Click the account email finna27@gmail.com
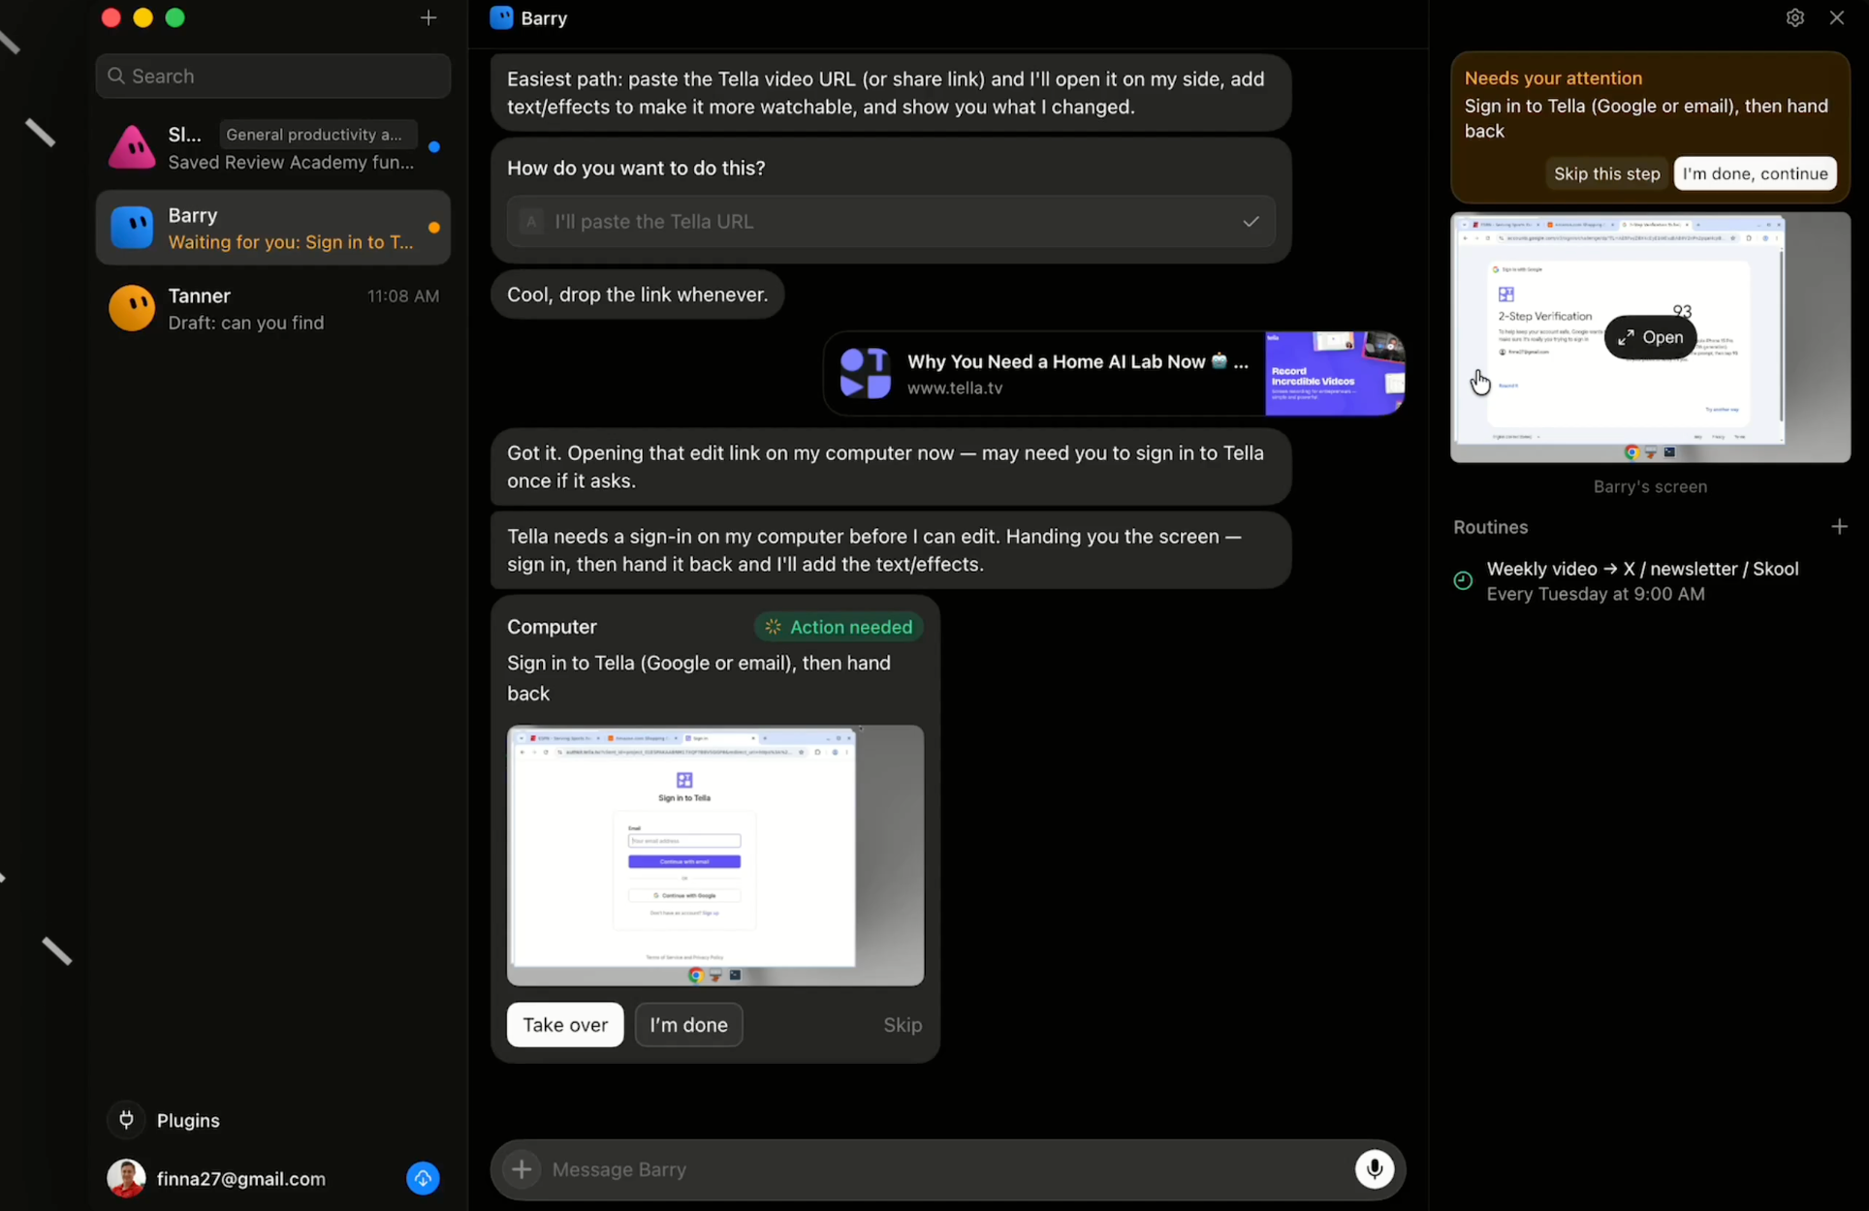 pyautogui.click(x=241, y=1179)
